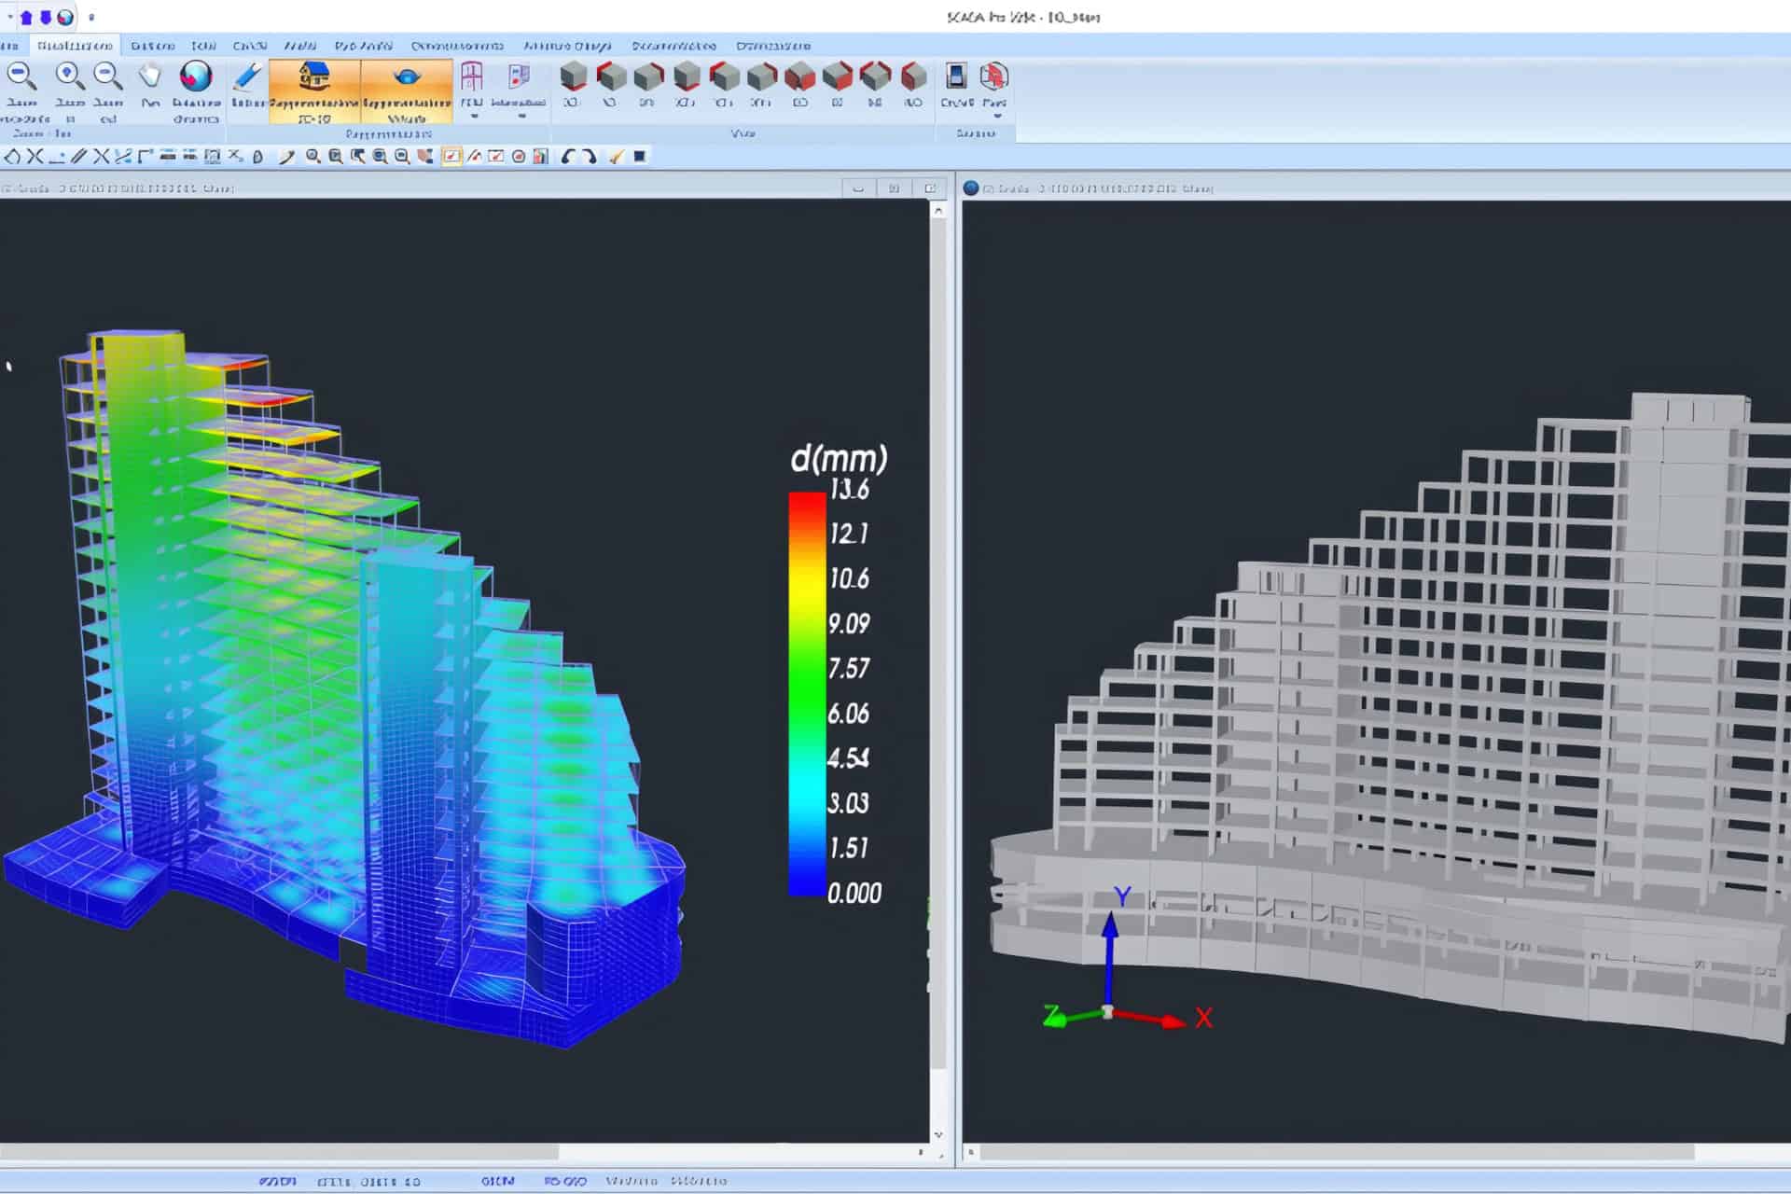Restore the left viewport window button
Viewport: 1791px width, 1194px height.
pyautogui.click(x=894, y=188)
